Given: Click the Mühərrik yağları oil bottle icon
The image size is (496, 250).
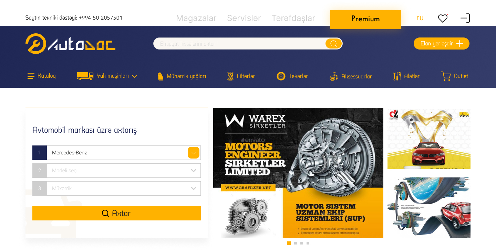Looking at the screenshot, I should [160, 76].
